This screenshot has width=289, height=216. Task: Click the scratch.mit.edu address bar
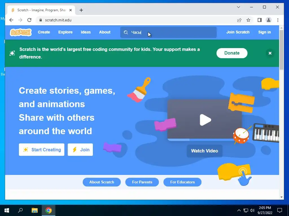[136, 20]
